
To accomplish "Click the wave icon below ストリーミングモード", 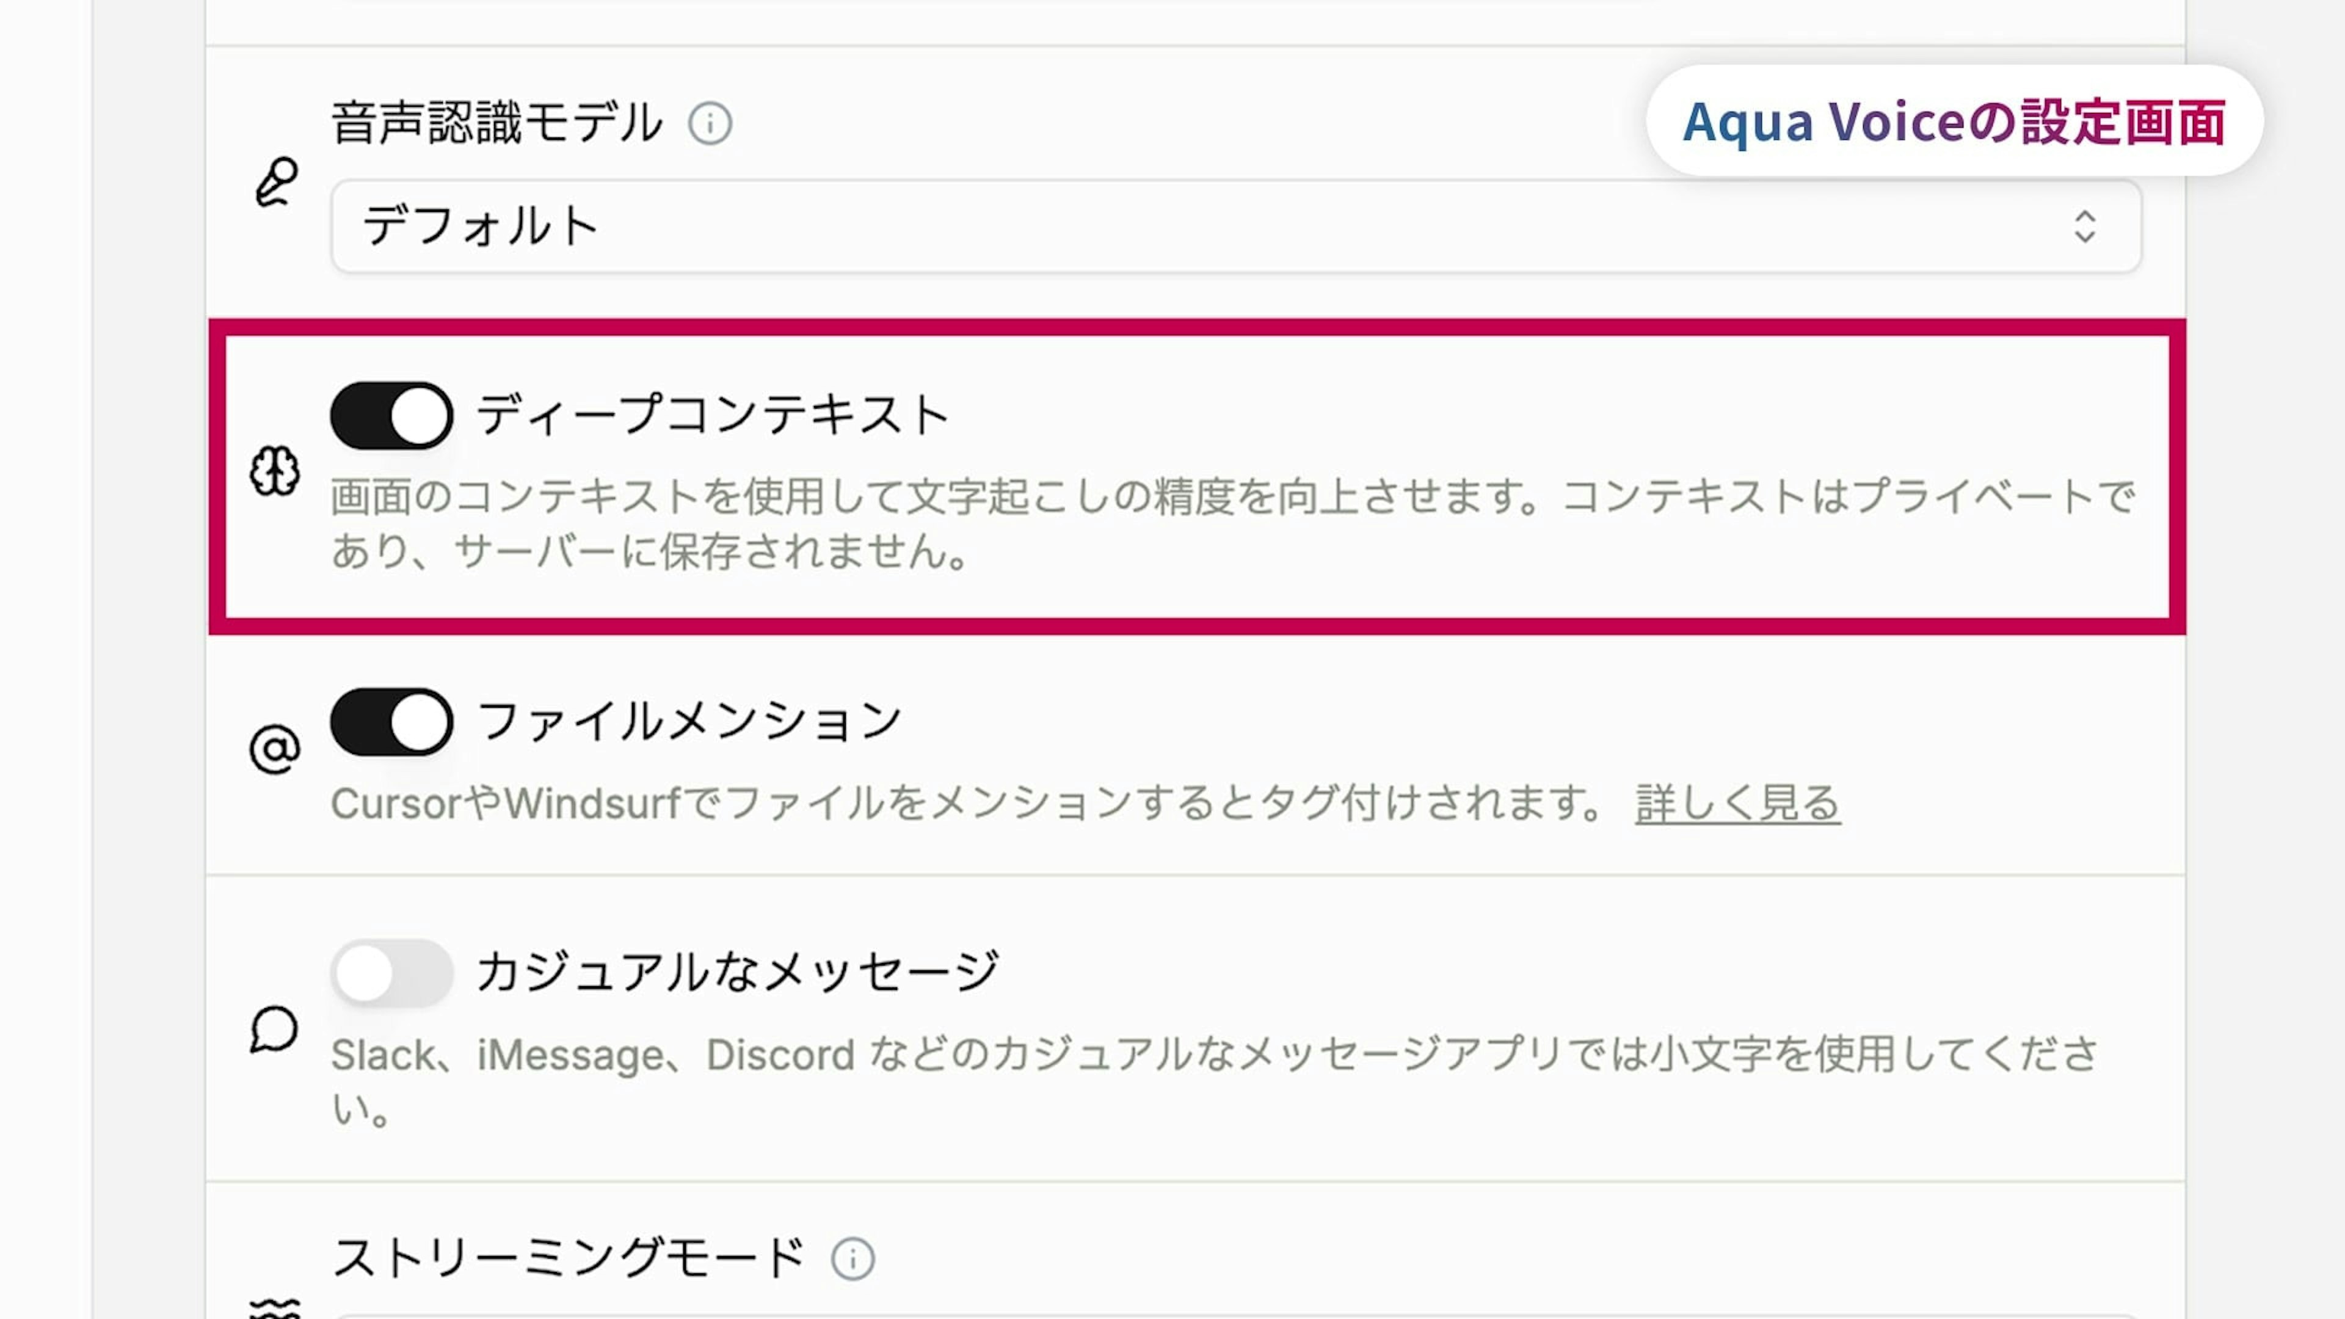I will (x=274, y=1309).
